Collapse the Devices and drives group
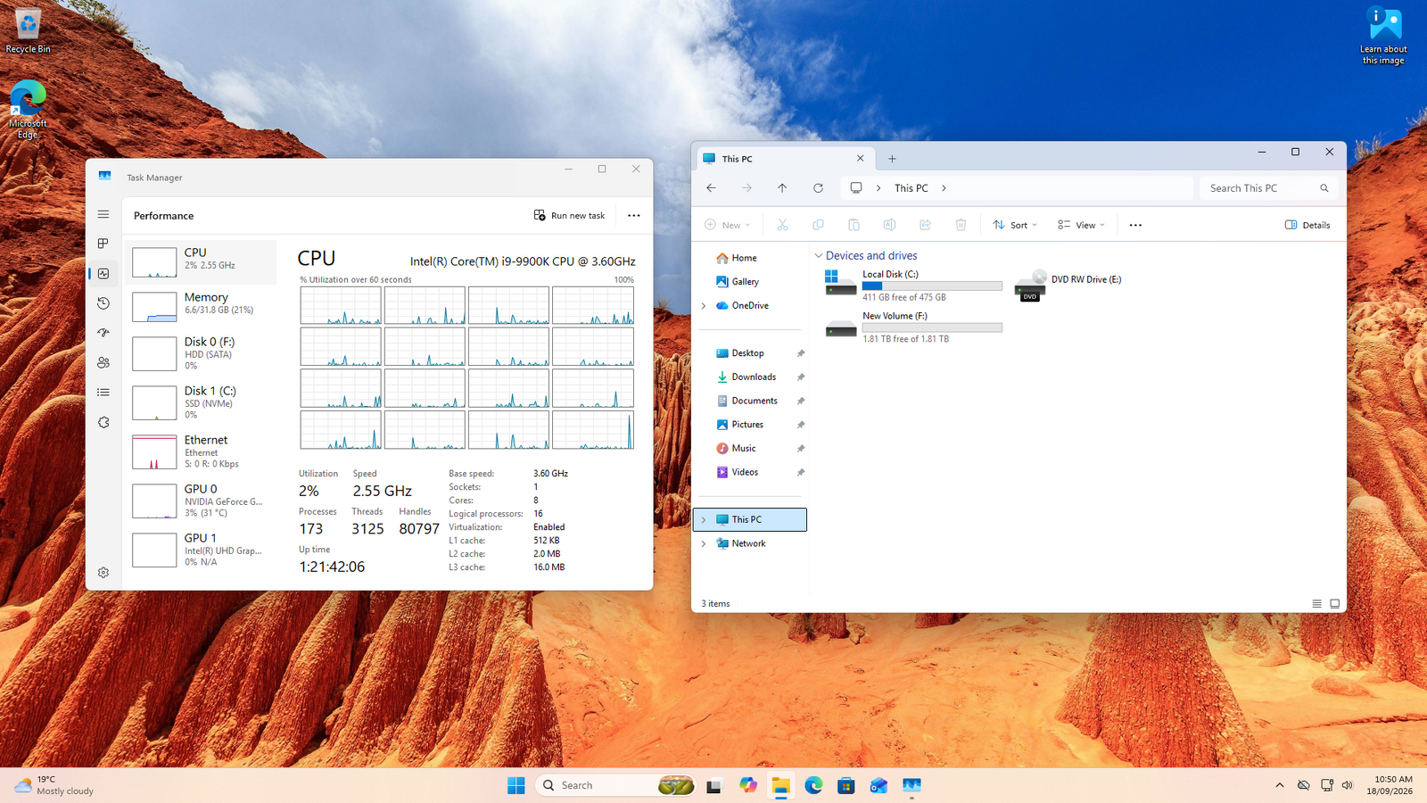The width and height of the screenshot is (1427, 803). tap(819, 256)
